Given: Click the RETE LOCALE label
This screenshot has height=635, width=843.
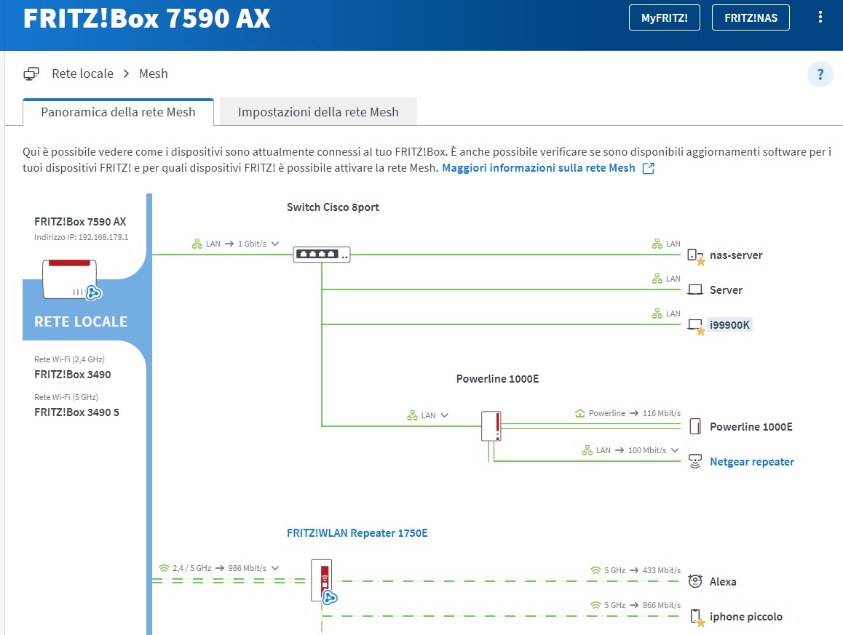Looking at the screenshot, I should tap(81, 322).
